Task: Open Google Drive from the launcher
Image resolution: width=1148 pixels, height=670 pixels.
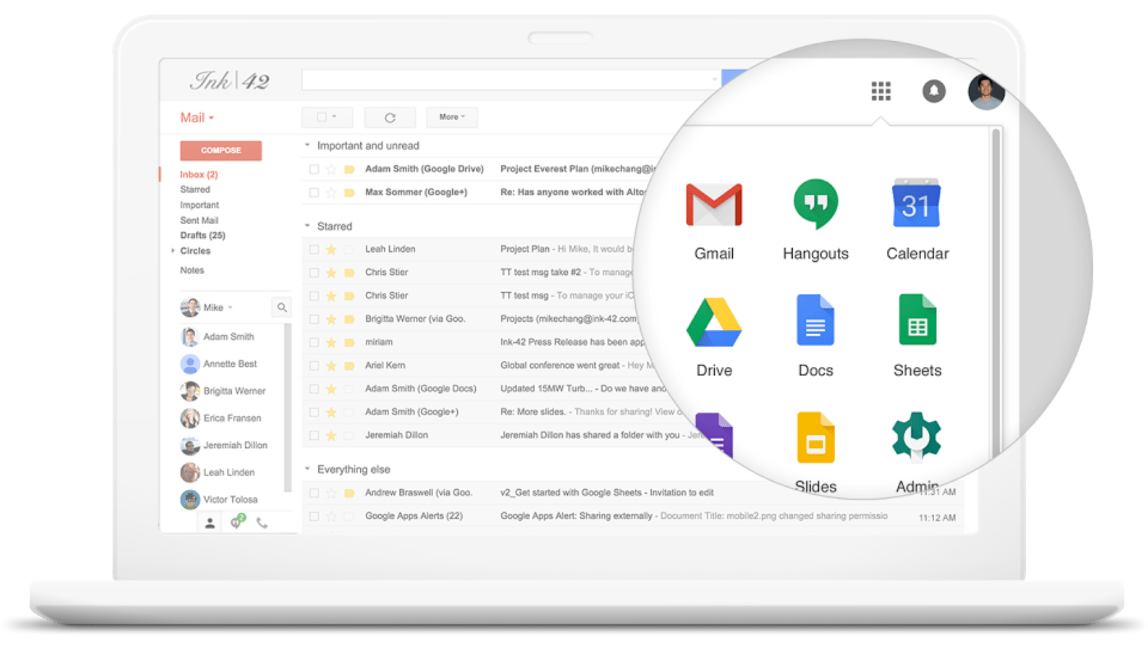Action: [x=714, y=322]
